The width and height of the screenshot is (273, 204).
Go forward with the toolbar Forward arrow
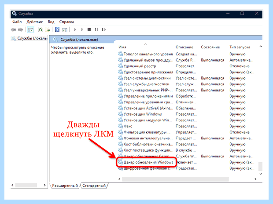coord(21,30)
